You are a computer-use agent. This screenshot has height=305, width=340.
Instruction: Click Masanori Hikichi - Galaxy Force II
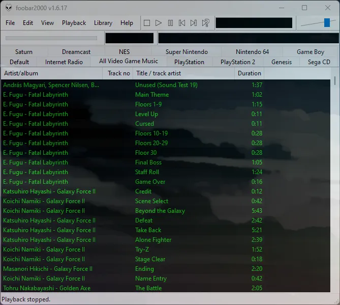tap(48, 269)
